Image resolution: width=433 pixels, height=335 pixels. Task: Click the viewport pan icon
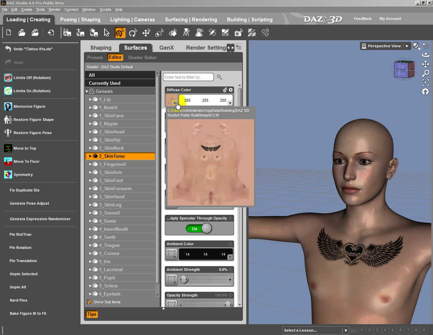click(x=426, y=64)
